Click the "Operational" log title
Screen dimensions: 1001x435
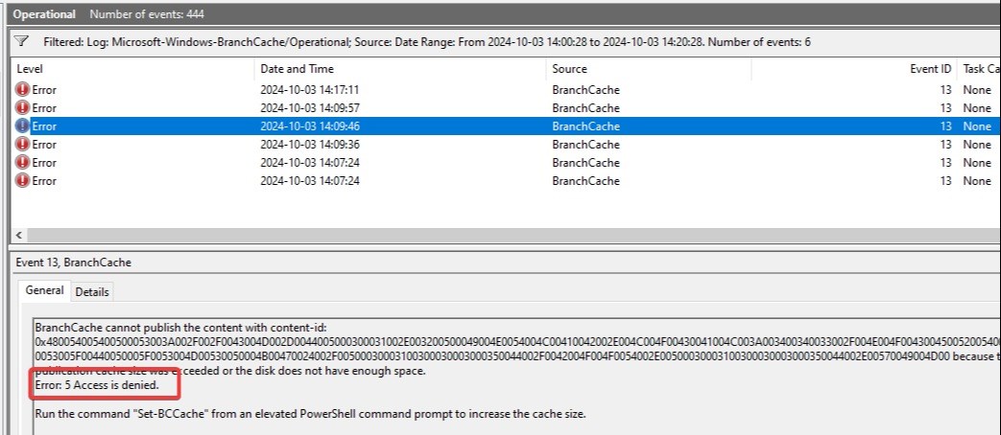click(x=45, y=14)
